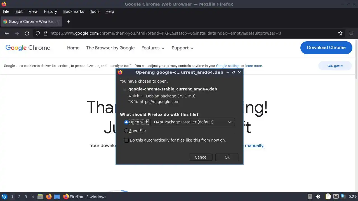The width and height of the screenshot is (358, 201).
Task: Click the filename google-chrome-stable_current_amd64.deb
Action: [x=173, y=89]
